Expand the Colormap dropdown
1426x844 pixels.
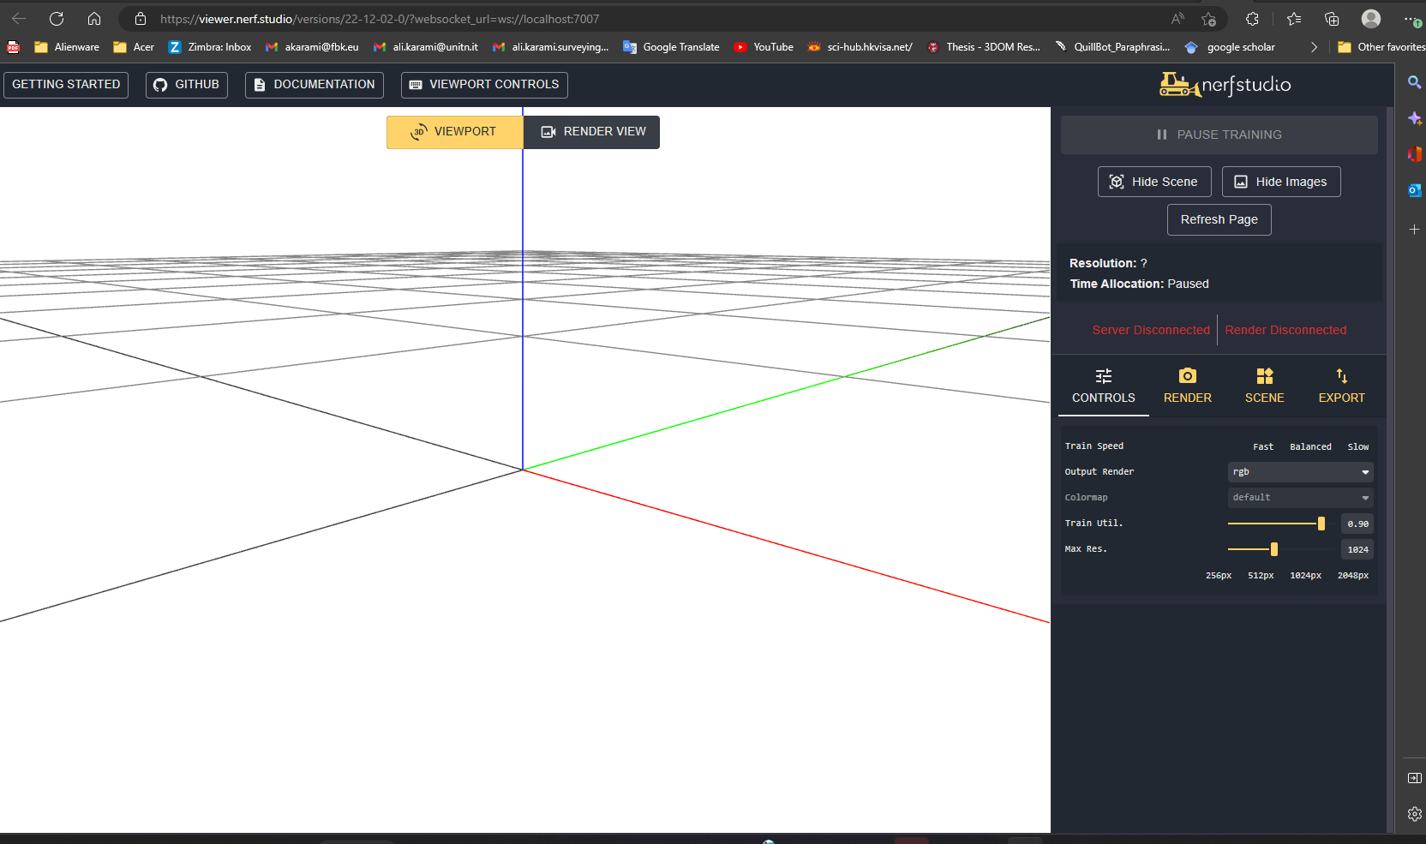[x=1299, y=497]
